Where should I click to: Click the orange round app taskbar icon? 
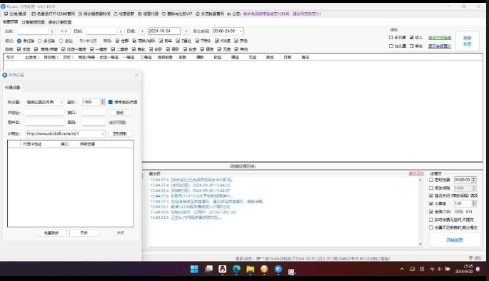coord(264,269)
